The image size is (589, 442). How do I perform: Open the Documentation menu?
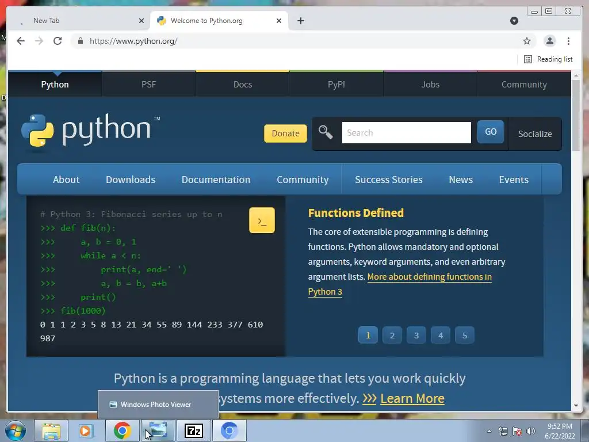(216, 180)
